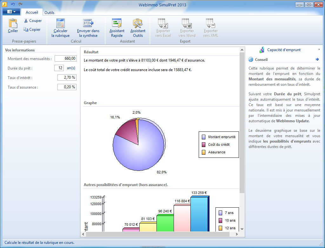Click the Durée du prêt field
The width and height of the screenshot is (325, 248).
pyautogui.click(x=59, y=68)
